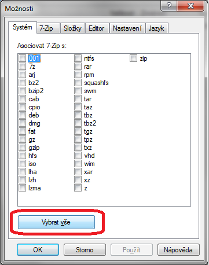Viewport: 209px width, 265px height.
Task: Check the gzip checkbox
Action: [x=22, y=148]
